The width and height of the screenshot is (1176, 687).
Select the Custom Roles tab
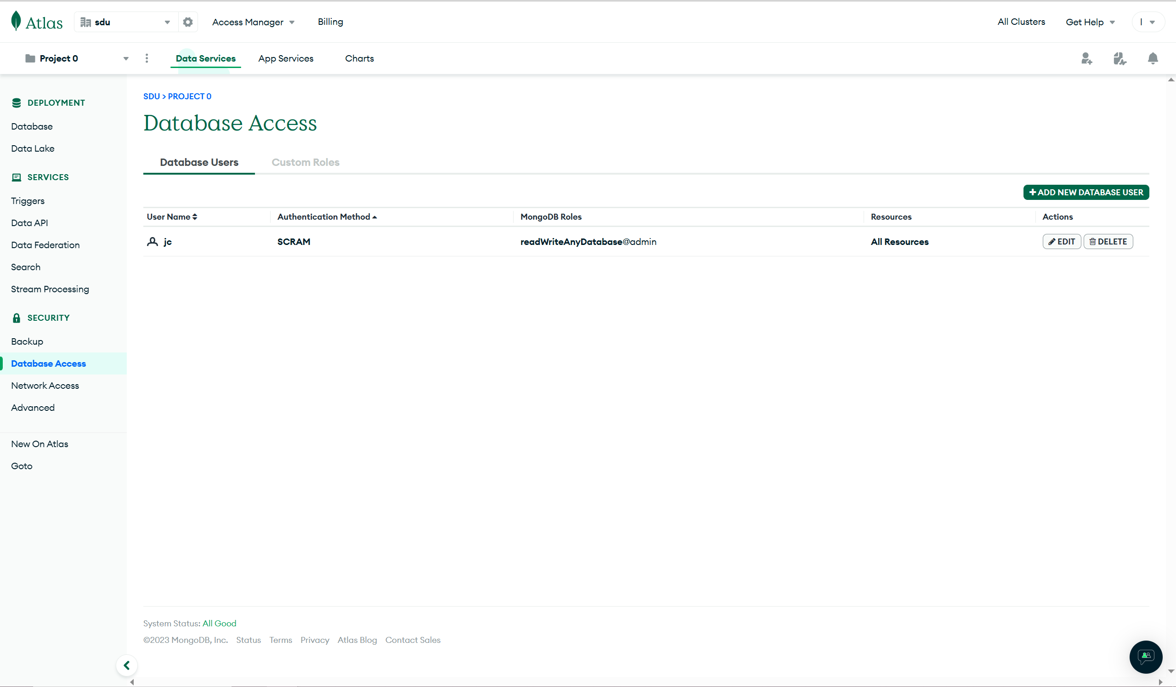tap(305, 162)
